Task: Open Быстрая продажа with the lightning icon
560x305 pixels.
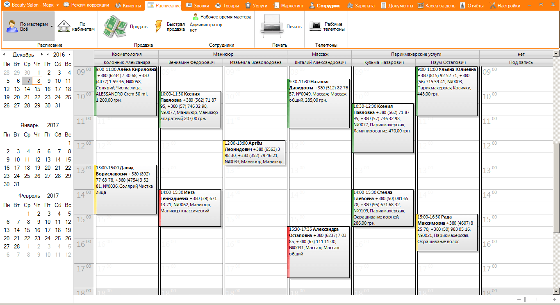Action: point(159,27)
